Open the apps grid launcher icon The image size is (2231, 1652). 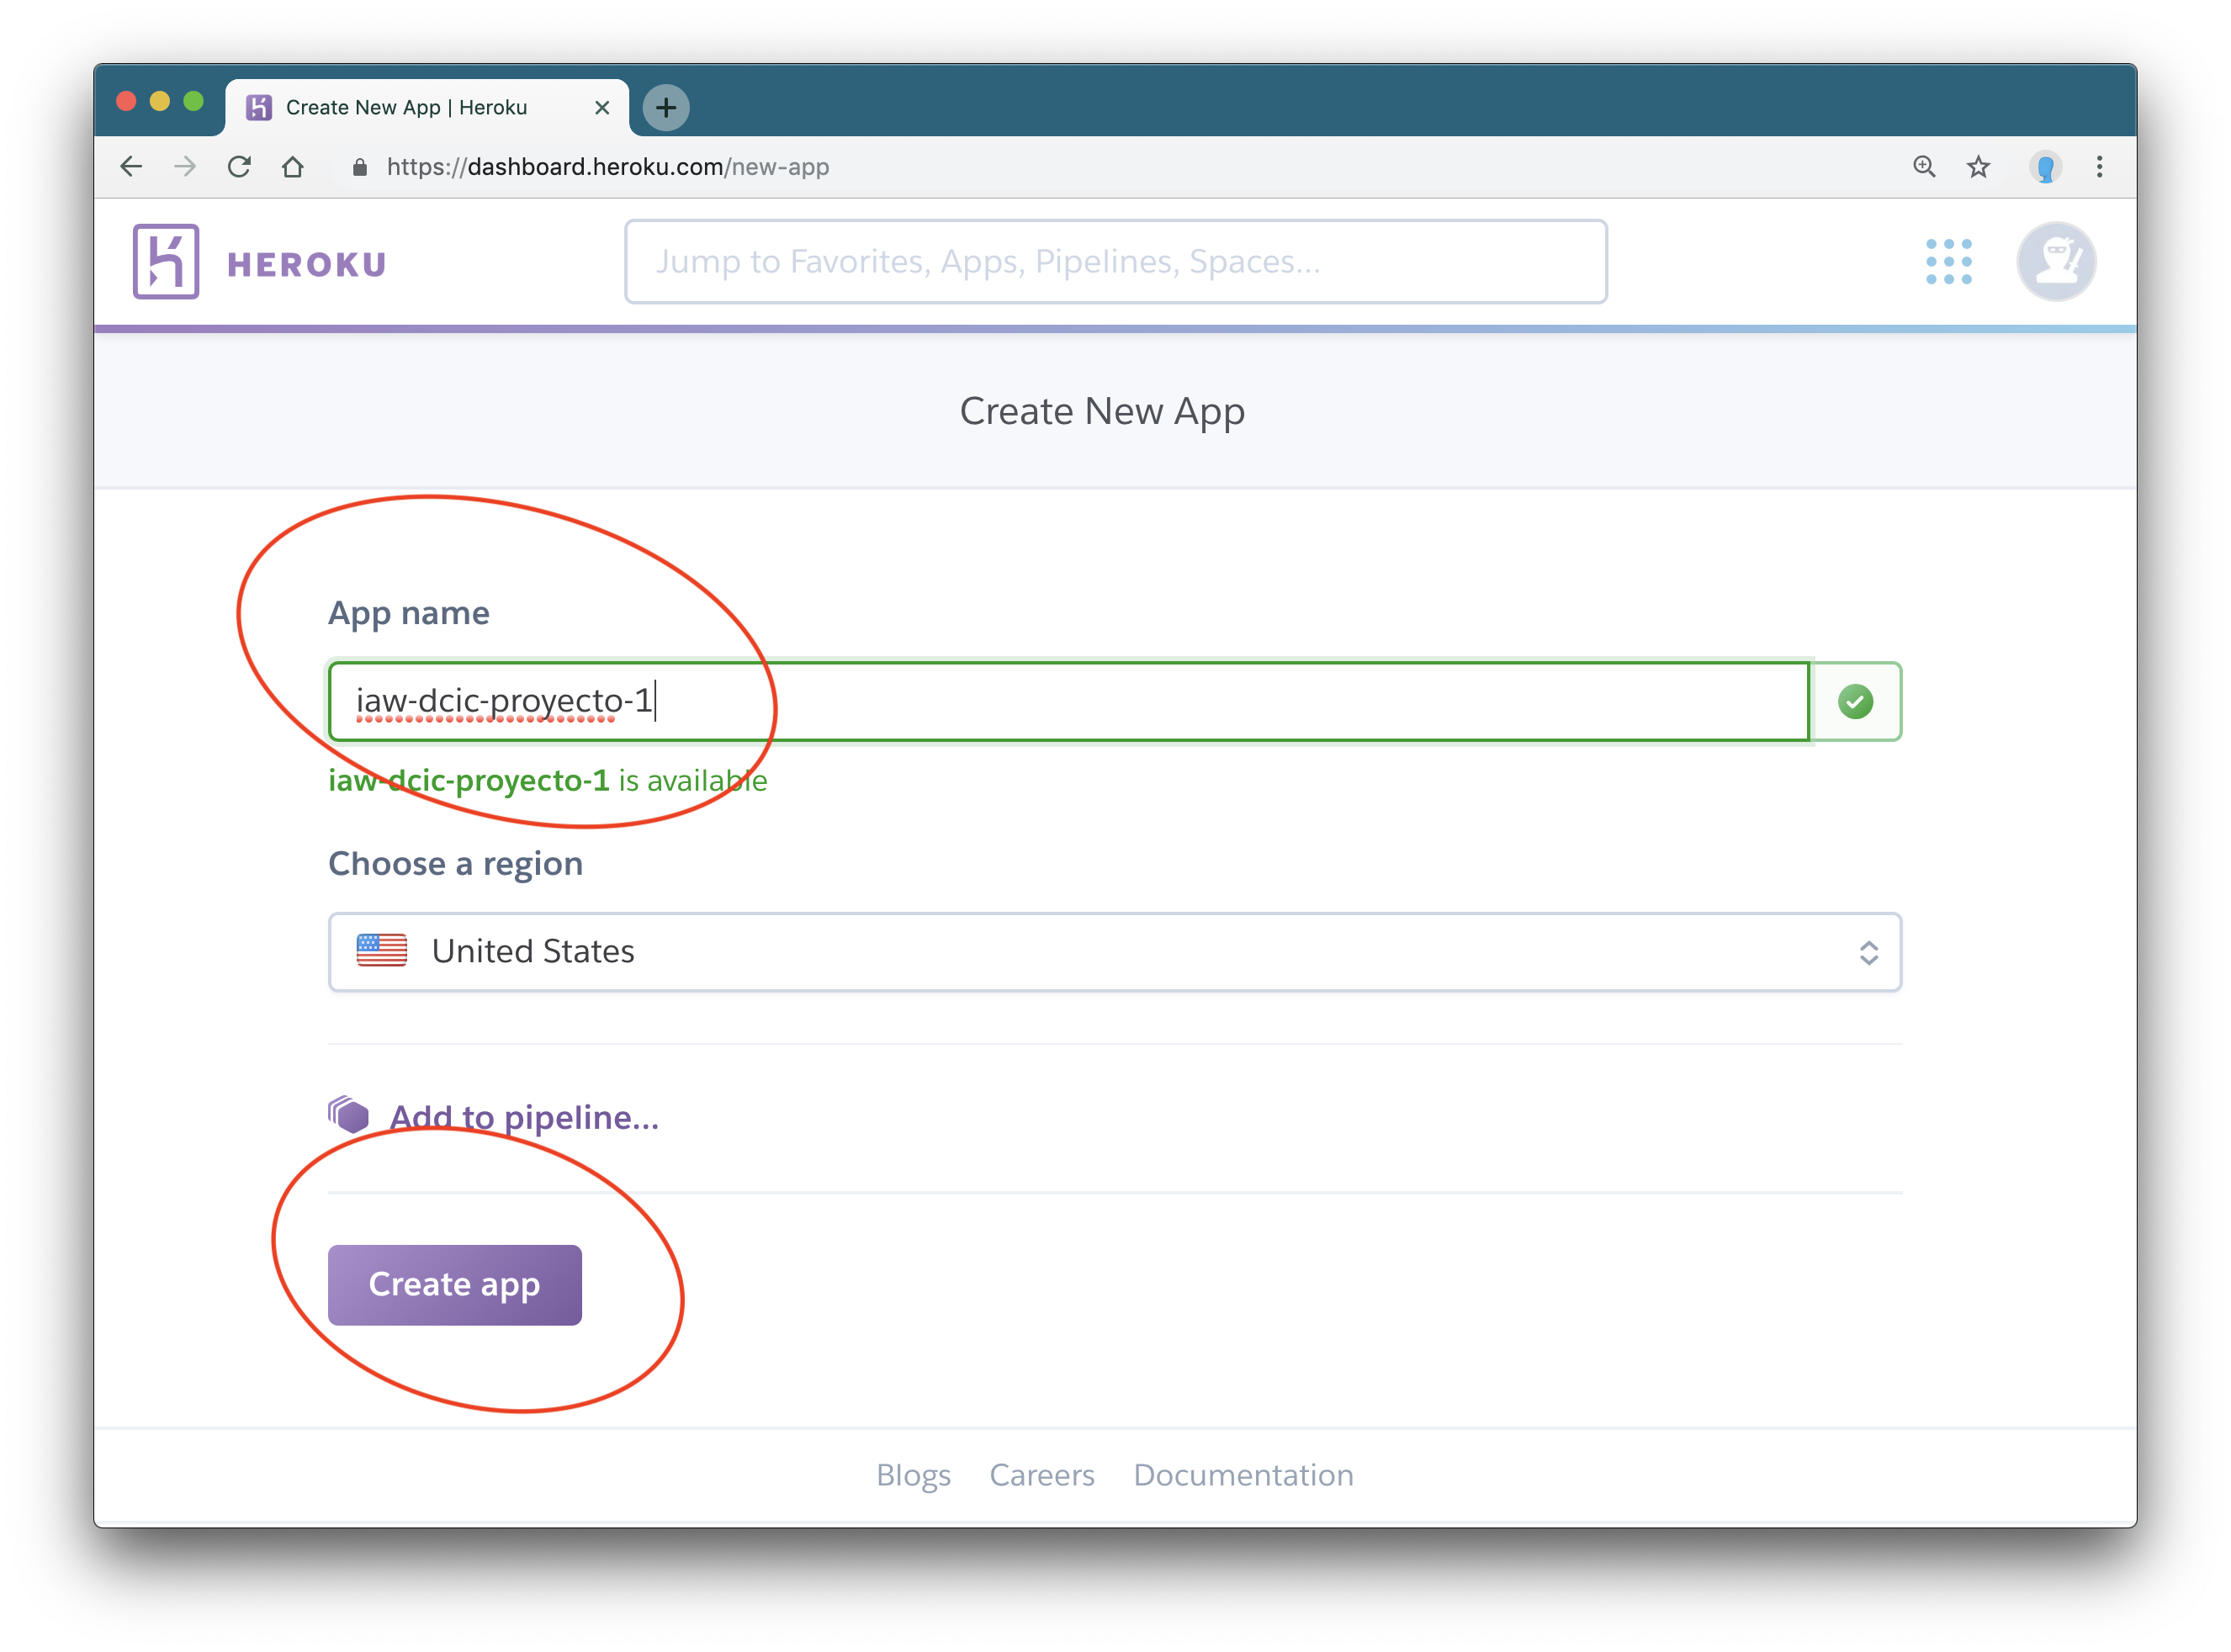[x=1948, y=262]
